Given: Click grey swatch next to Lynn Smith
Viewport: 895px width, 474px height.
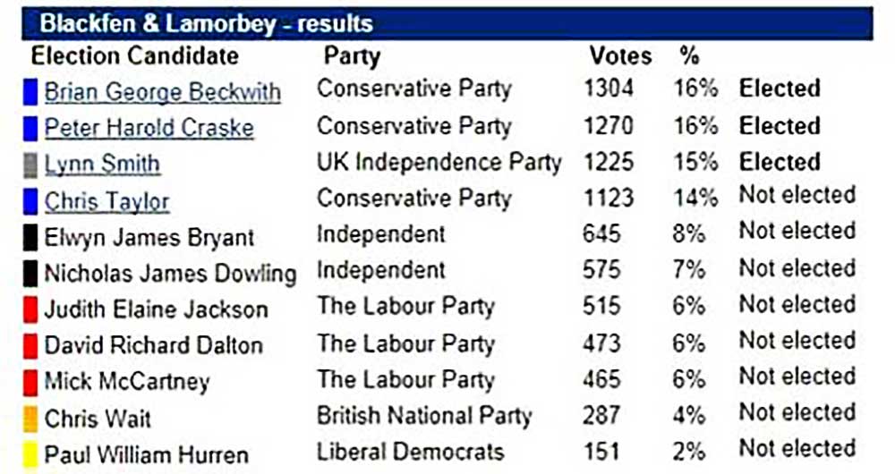Looking at the screenshot, I should coord(30,165).
